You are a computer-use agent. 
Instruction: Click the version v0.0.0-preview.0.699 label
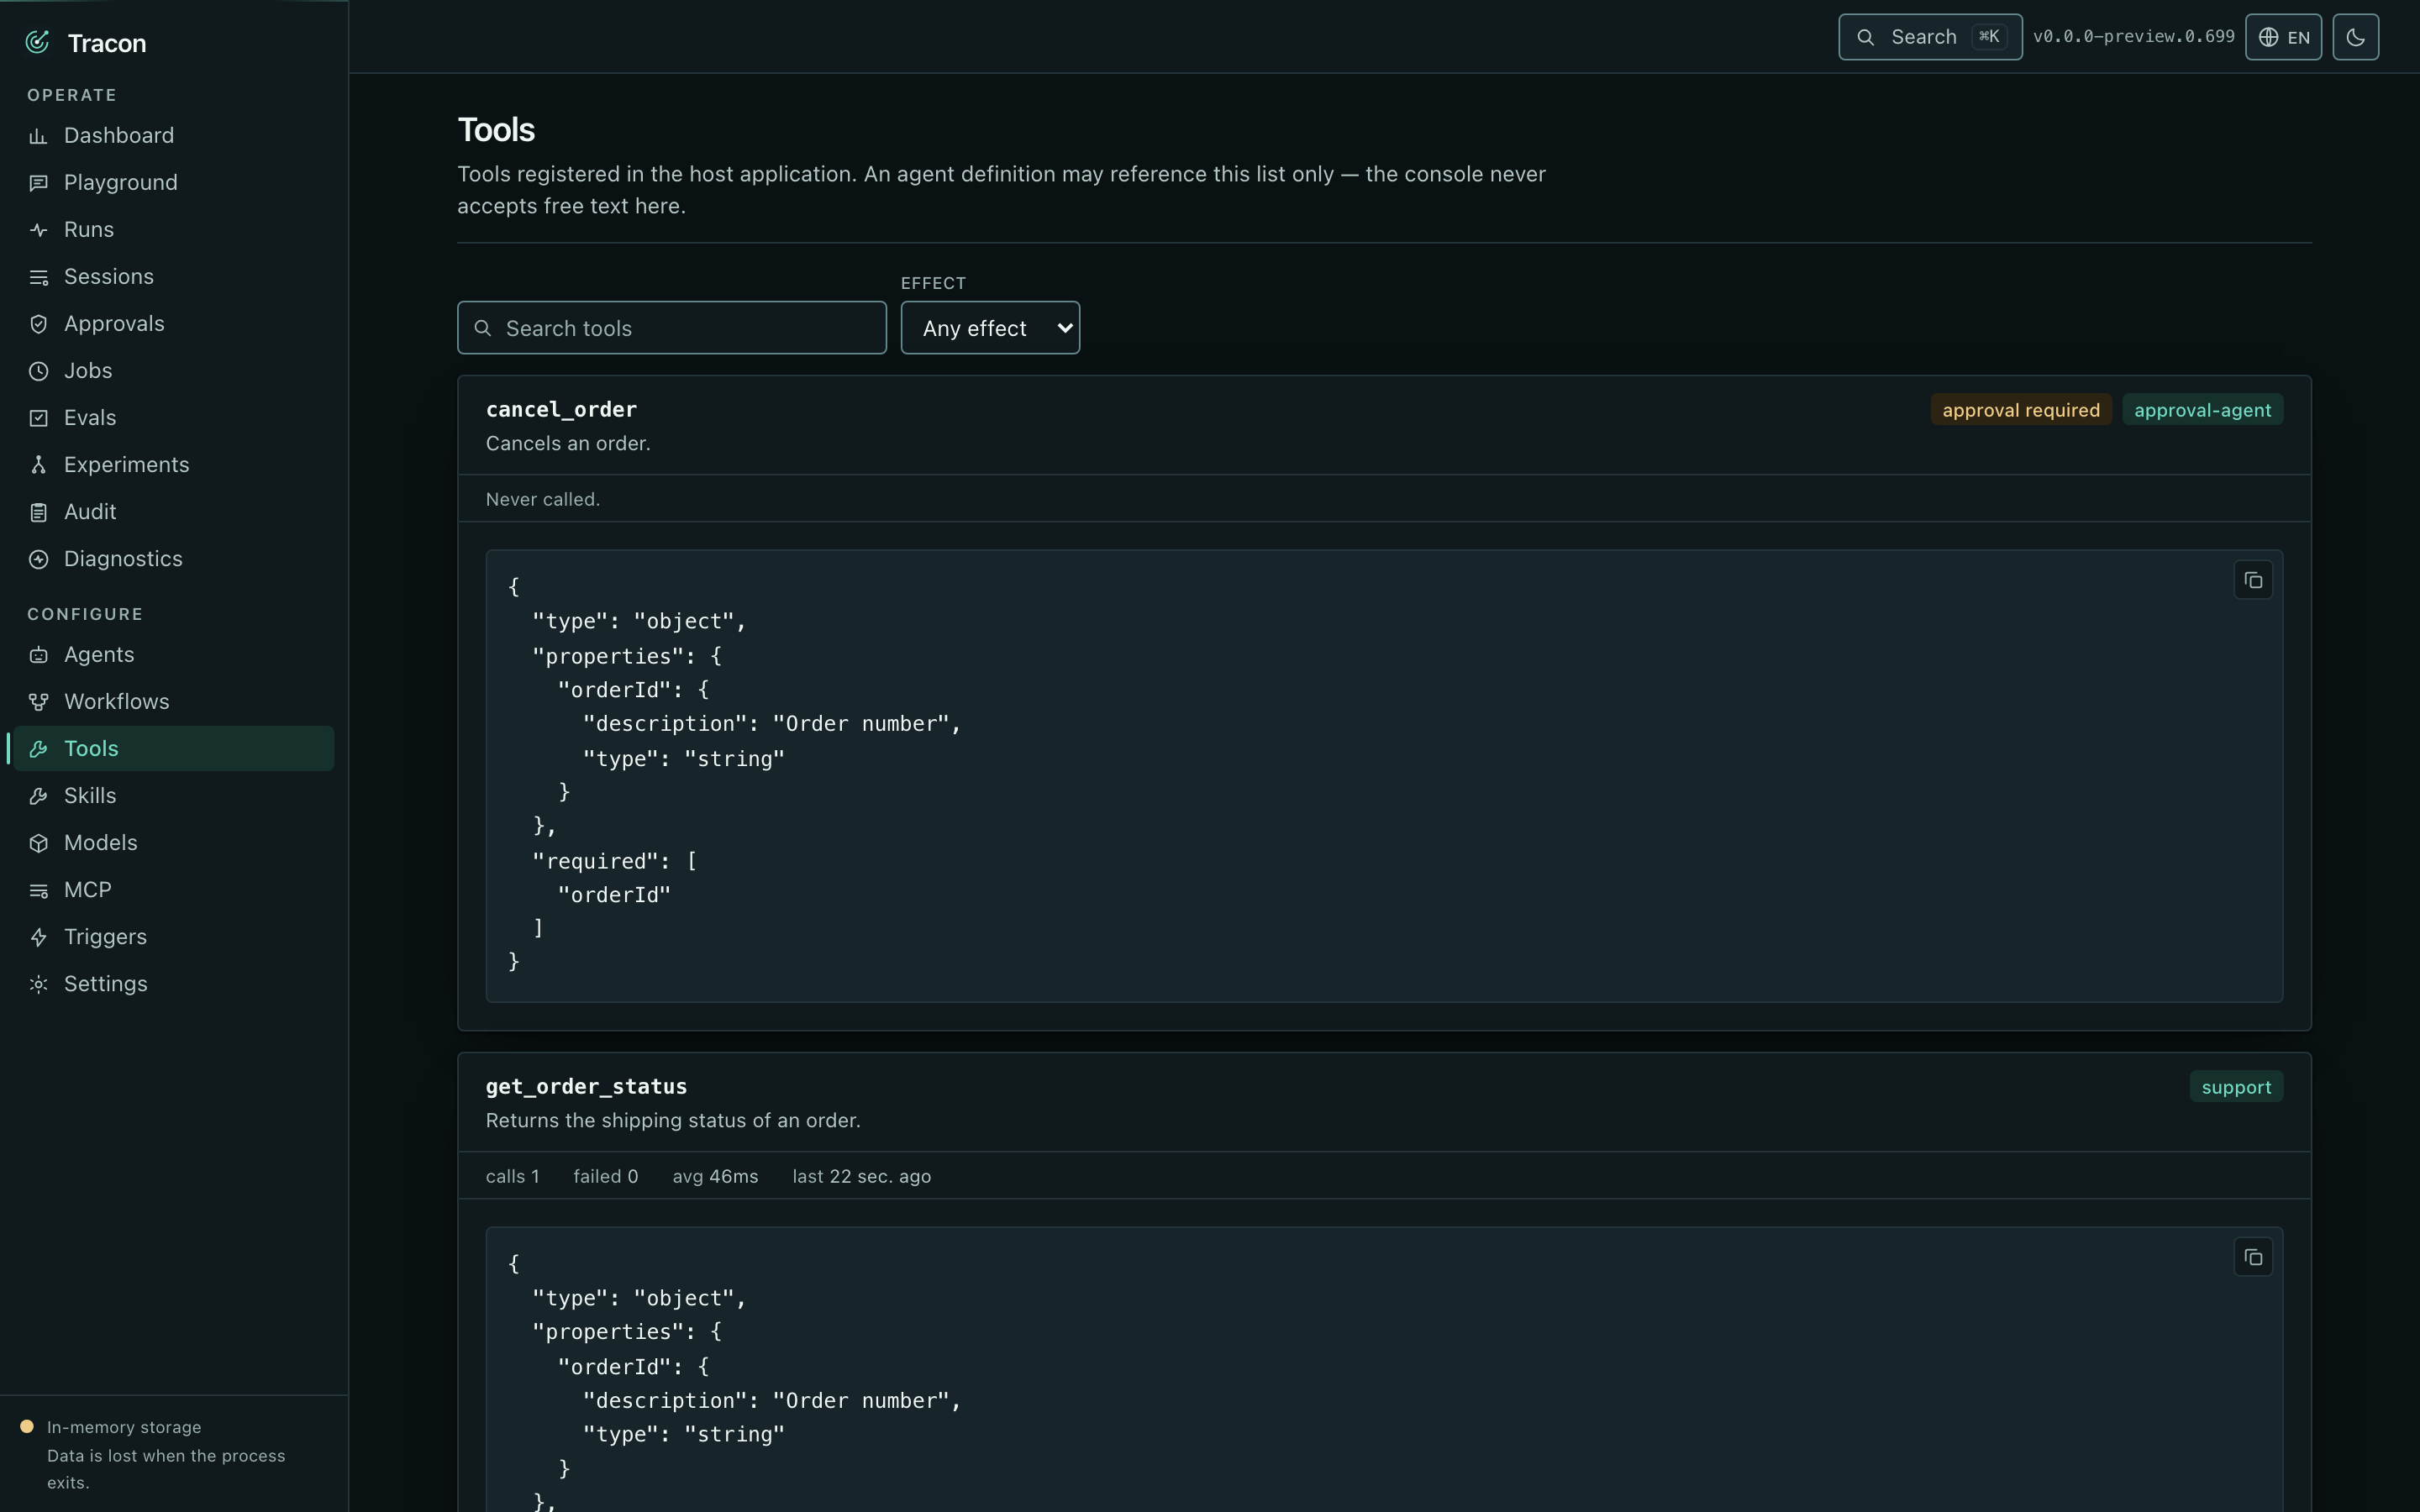(2133, 37)
